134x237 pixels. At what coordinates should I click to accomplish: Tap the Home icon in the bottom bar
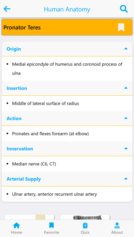16,225
